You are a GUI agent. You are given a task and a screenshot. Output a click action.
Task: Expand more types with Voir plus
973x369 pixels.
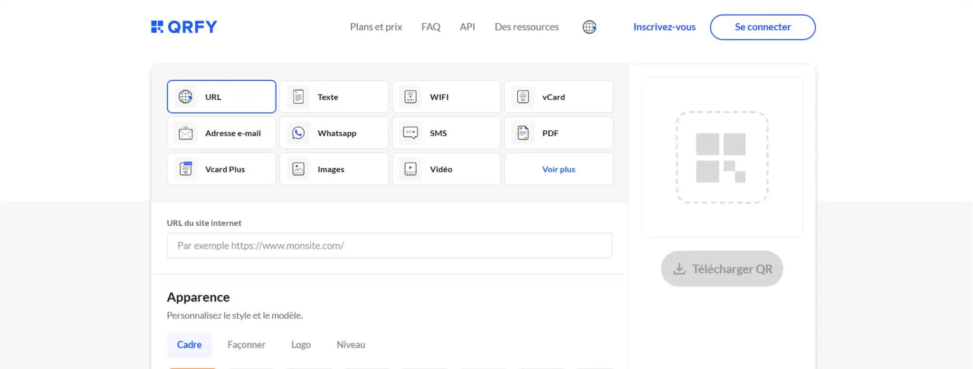pyautogui.click(x=559, y=169)
